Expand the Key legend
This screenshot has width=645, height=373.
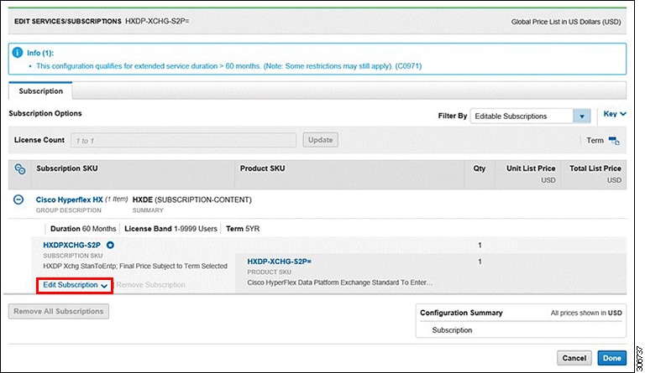[615, 114]
